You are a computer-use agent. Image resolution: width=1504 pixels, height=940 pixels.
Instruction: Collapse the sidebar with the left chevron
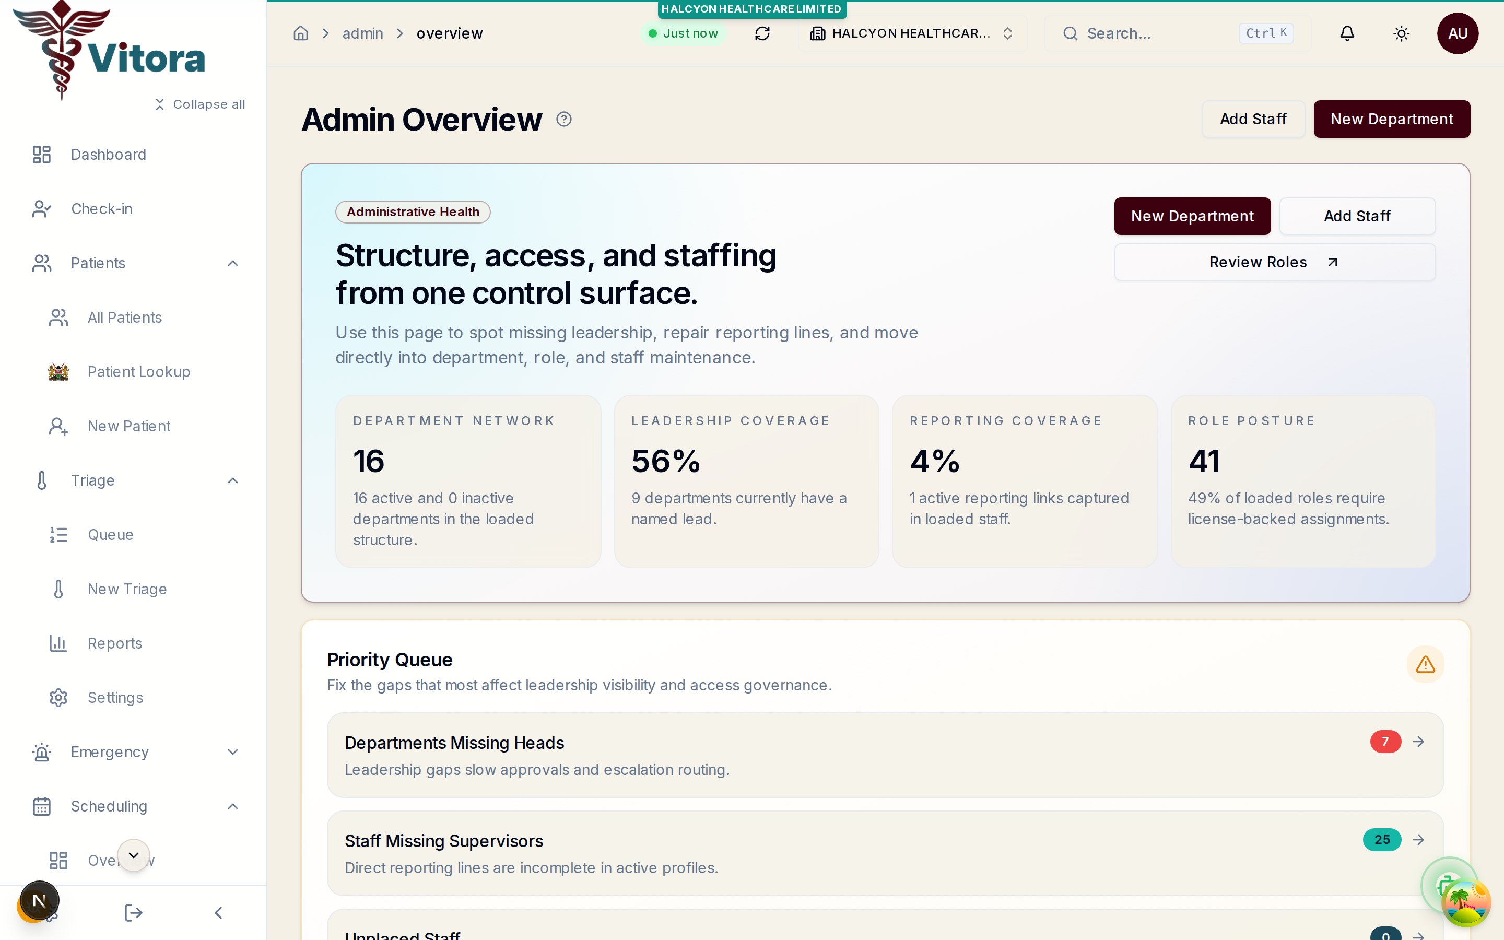click(x=218, y=913)
